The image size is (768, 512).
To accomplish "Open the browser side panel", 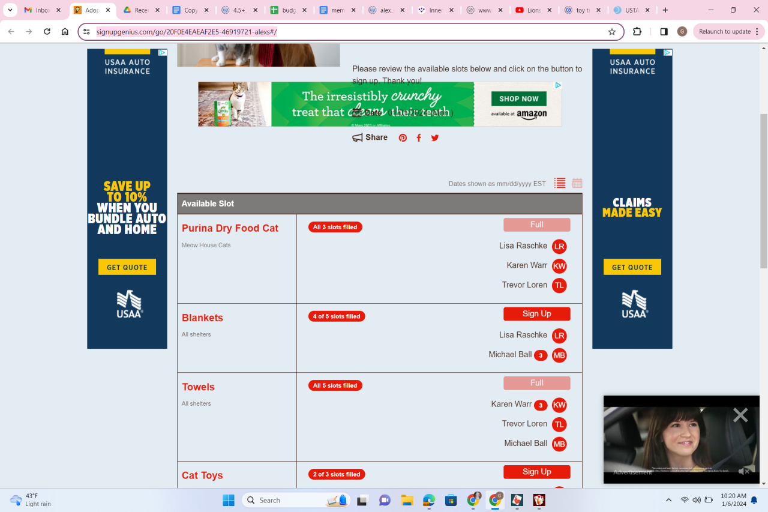I will 664,32.
